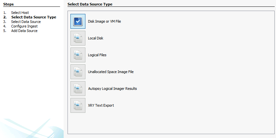Select the XRY Text Export icon
Viewport: 276px width, 138px height.
coord(78,105)
